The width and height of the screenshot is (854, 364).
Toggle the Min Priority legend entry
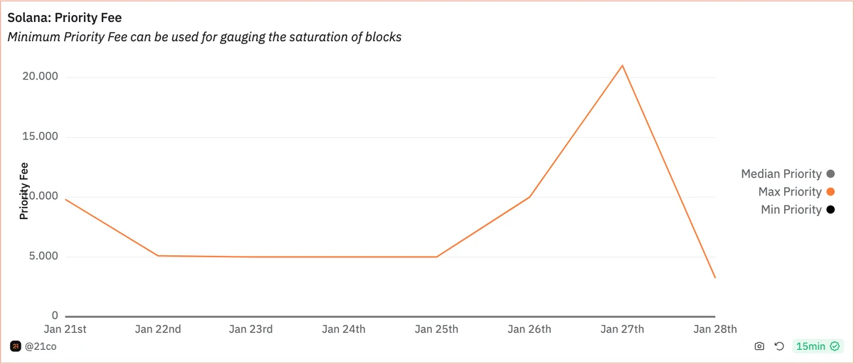[791, 210]
